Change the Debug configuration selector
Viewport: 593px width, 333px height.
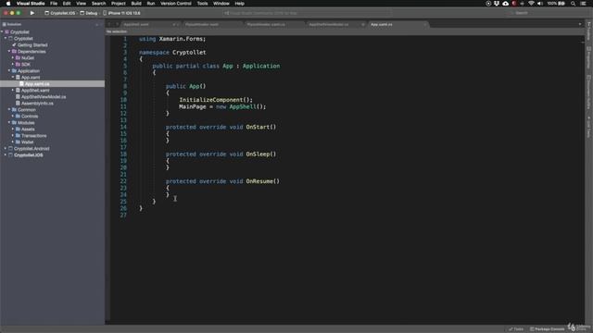89,13
